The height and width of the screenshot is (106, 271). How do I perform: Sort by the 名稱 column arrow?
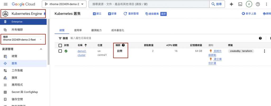point(85,45)
